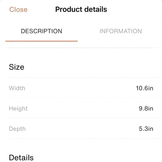This screenshot has width=162, height=162.
Task: Tap the Close link
Action: 18,9
